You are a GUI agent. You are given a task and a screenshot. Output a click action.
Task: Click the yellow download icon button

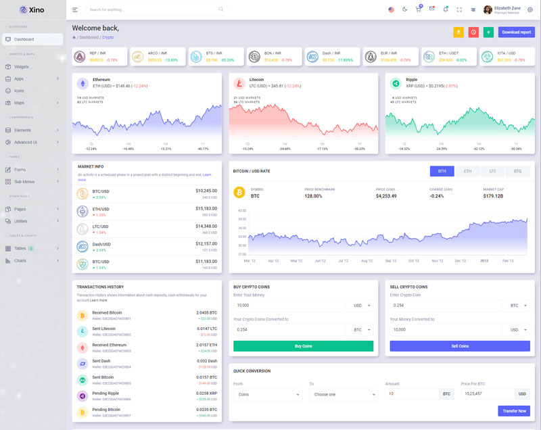pos(458,32)
